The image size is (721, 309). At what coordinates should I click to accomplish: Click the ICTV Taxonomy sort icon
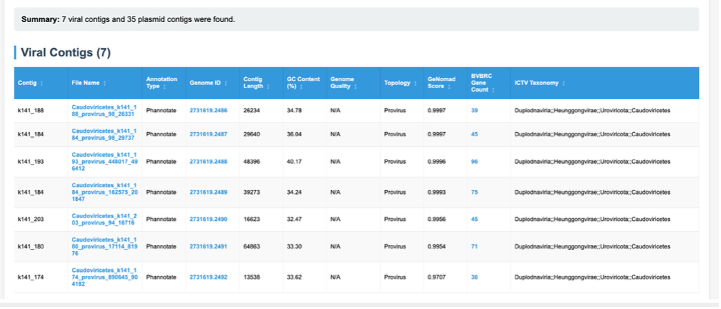(564, 83)
